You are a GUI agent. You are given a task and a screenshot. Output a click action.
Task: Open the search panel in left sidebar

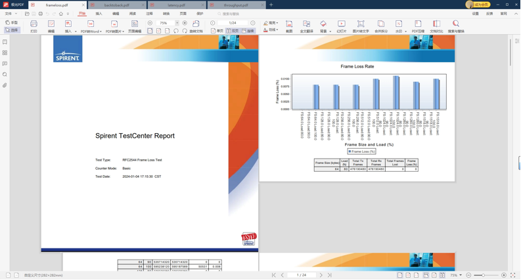[5, 74]
